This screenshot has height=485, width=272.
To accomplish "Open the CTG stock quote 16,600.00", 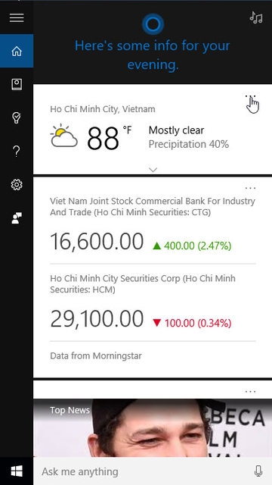I will pyautogui.click(x=97, y=241).
